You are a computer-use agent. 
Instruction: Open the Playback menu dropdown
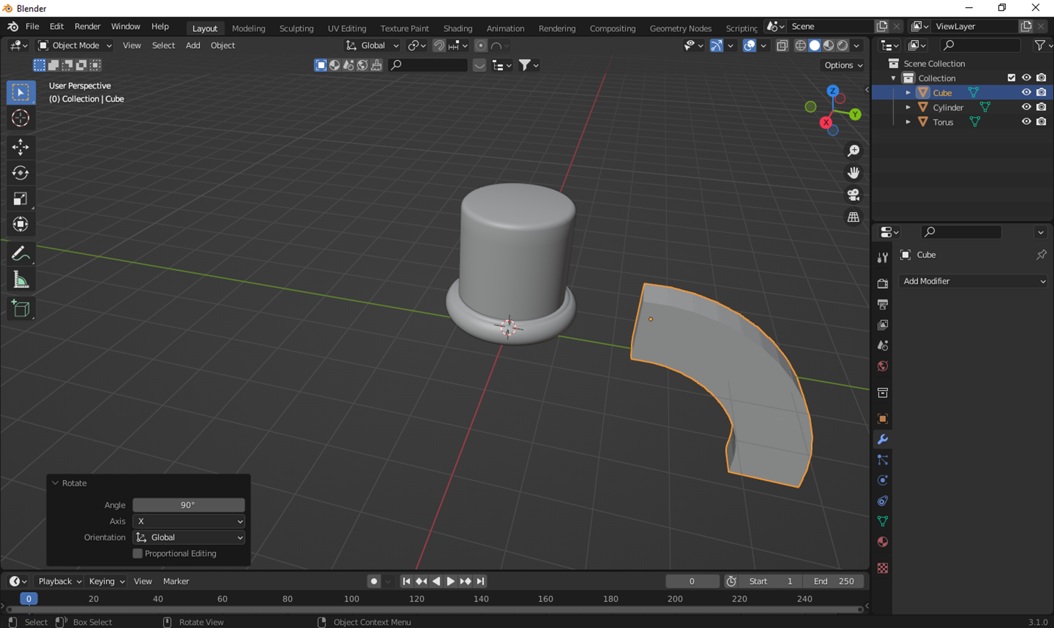coord(59,581)
